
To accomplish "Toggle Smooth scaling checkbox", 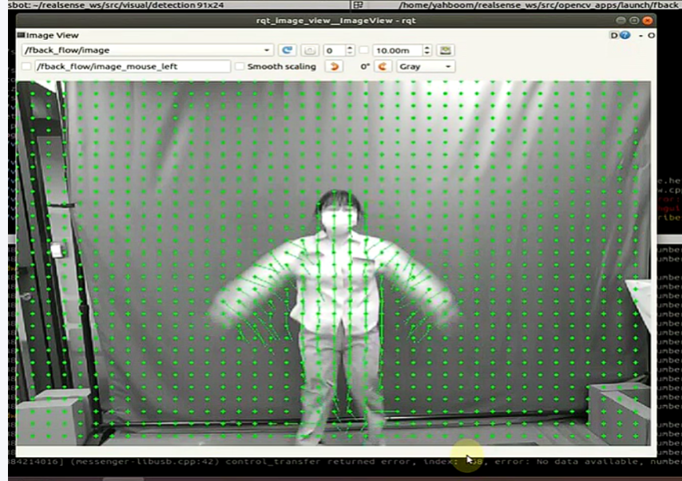I will 240,66.
